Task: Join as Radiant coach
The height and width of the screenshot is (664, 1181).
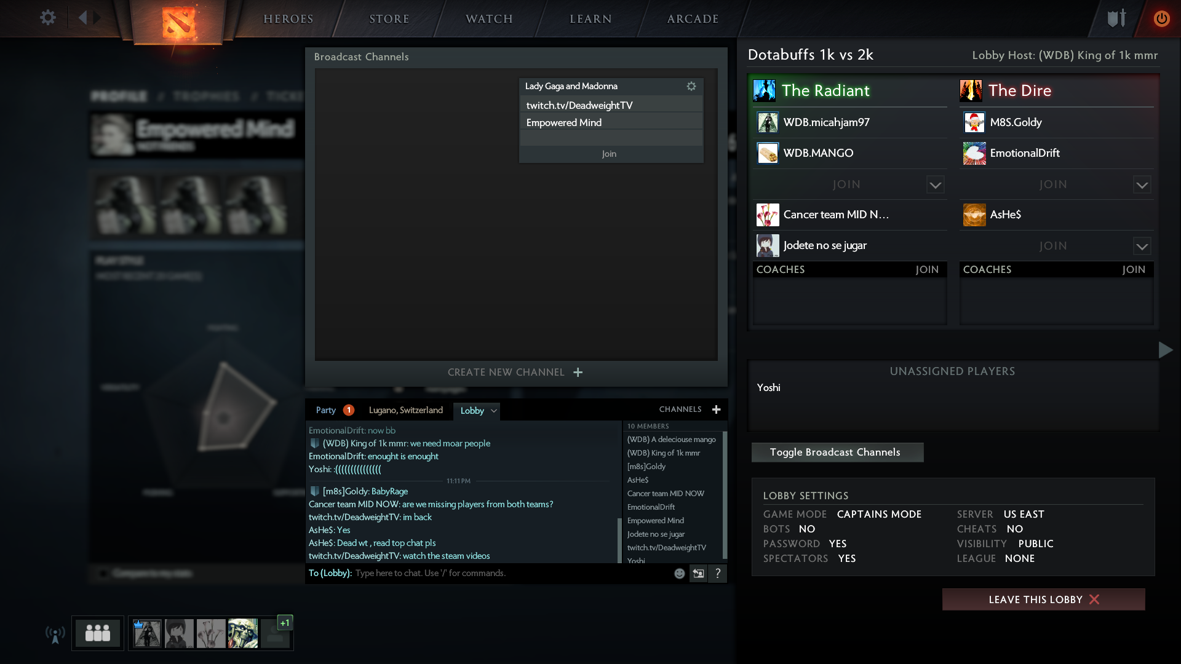Action: point(927,269)
